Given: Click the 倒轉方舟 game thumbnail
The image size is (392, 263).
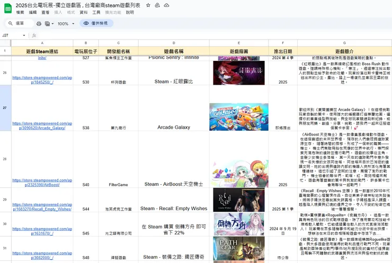Looking at the screenshot, I should (x=239, y=224).
